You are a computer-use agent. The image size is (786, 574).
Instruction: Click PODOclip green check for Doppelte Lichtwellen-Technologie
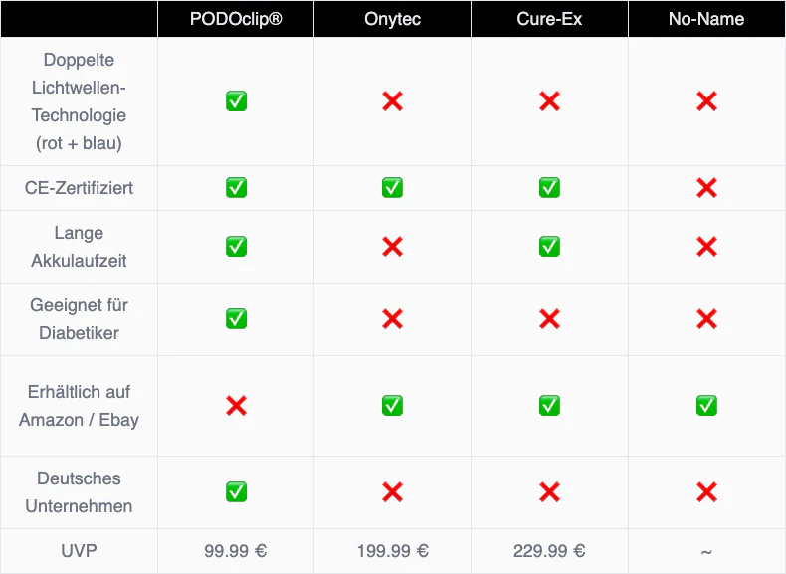pos(236,101)
